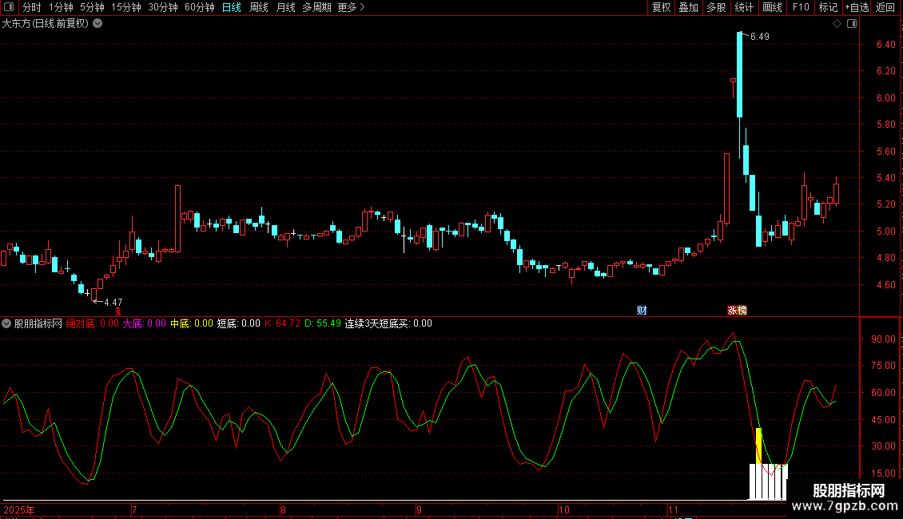Image resolution: width=903 pixels, height=519 pixels.
Task: Click the 财 finance marker on the chart
Action: (x=642, y=311)
